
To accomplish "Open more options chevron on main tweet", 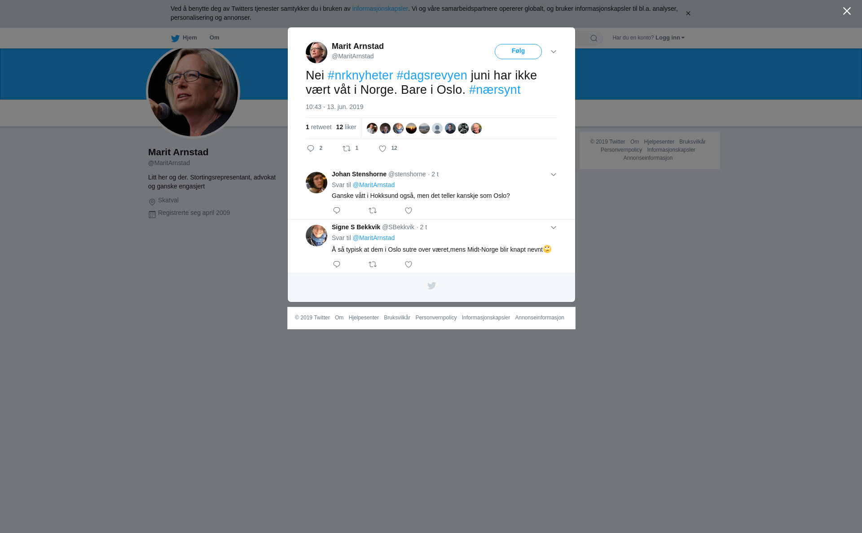I will click(554, 52).
